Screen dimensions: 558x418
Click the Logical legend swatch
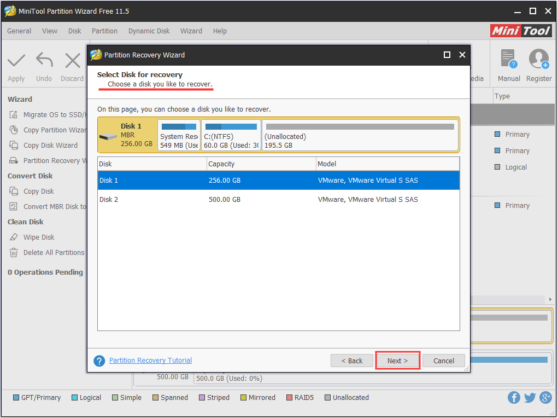[74, 398]
